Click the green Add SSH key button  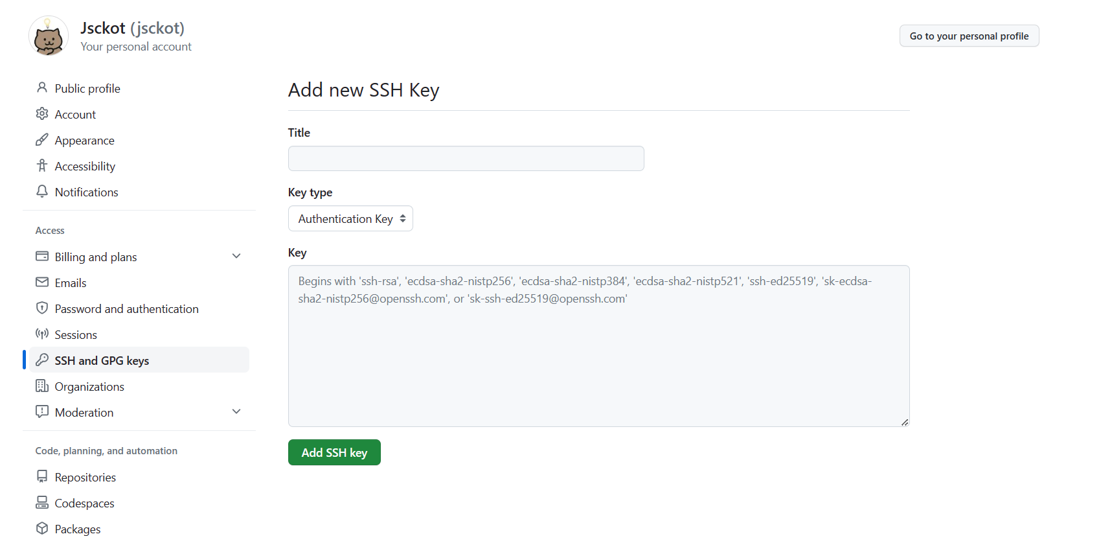(334, 452)
